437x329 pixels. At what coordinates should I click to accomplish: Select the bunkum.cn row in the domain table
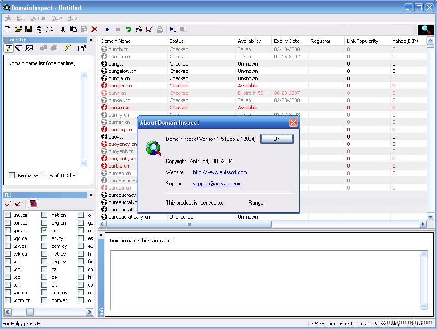tap(262, 108)
